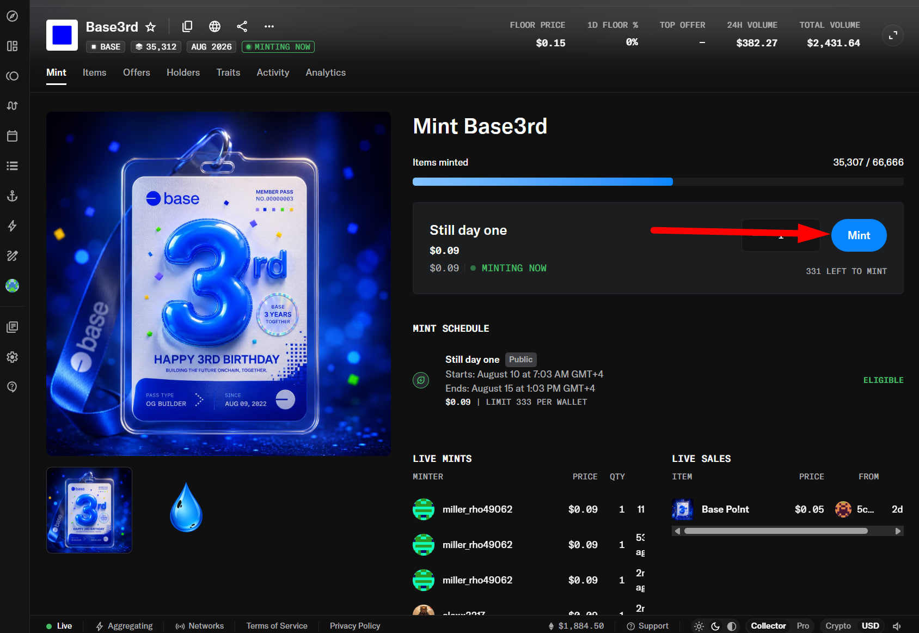Click the blue Mint button
This screenshot has height=633, width=919.
(859, 235)
